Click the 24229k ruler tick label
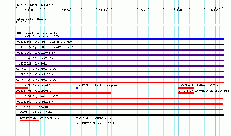231x136 pixels. 104,10
